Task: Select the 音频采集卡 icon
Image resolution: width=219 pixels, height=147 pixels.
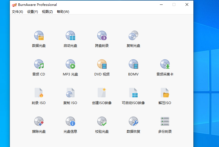Action: (x=165, y=64)
